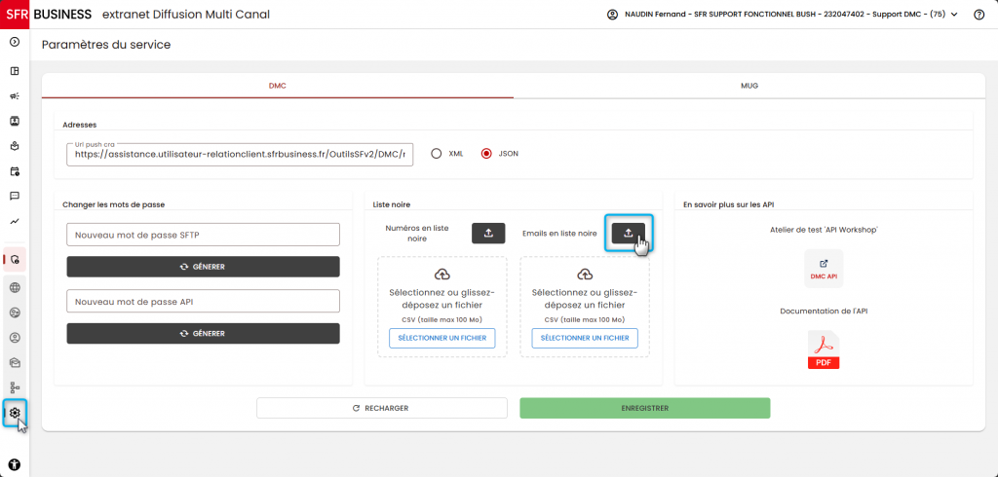Open the user account dropdown chevron

pyautogui.click(x=954, y=15)
